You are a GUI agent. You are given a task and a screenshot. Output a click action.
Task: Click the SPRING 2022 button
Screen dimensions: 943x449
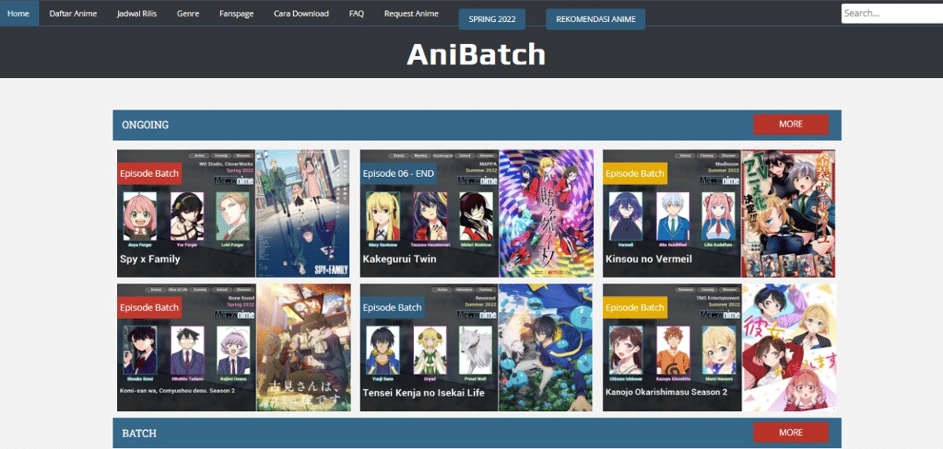point(492,19)
